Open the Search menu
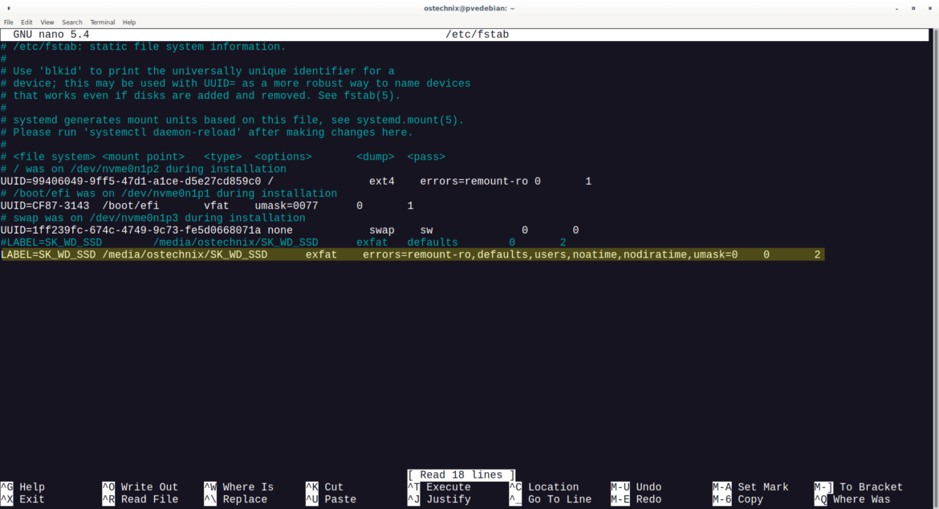Screen dimensions: 939x509 (x=71, y=22)
